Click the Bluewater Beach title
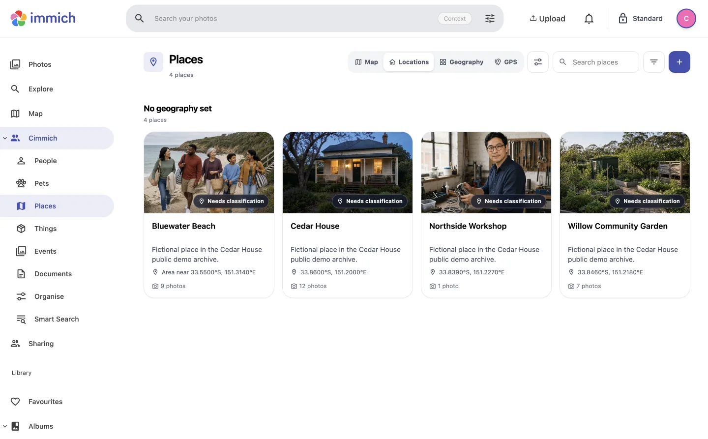 pos(183,226)
